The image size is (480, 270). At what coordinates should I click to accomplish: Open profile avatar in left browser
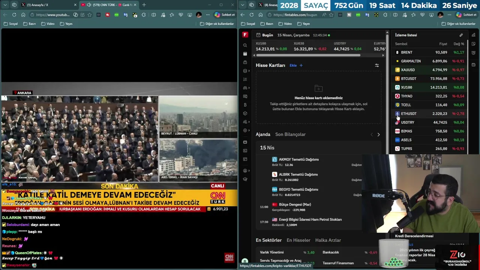[199, 15]
